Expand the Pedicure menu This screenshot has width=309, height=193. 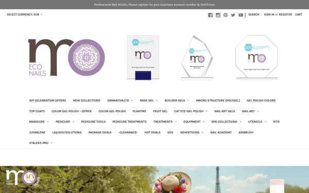pos(65,121)
